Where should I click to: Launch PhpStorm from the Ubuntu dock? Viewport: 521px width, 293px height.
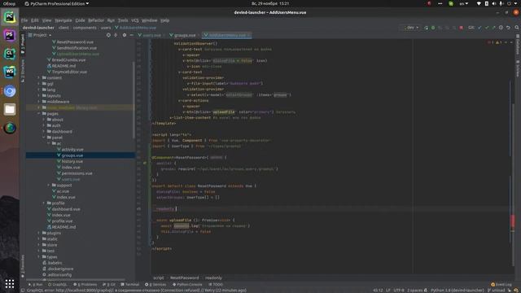click(x=10, y=35)
